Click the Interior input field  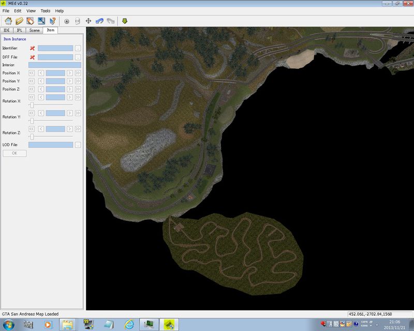tap(55, 65)
